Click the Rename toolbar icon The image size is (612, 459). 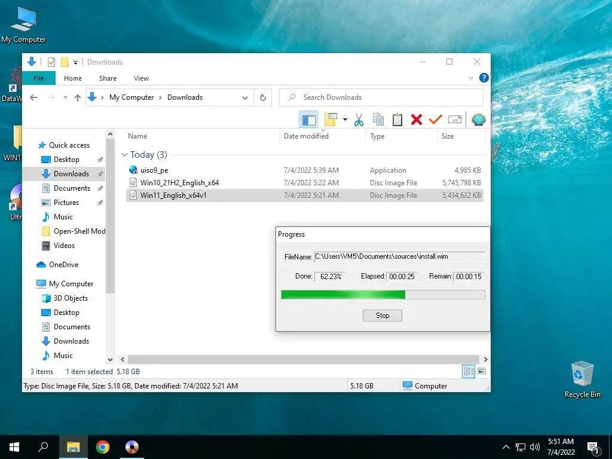tap(455, 120)
